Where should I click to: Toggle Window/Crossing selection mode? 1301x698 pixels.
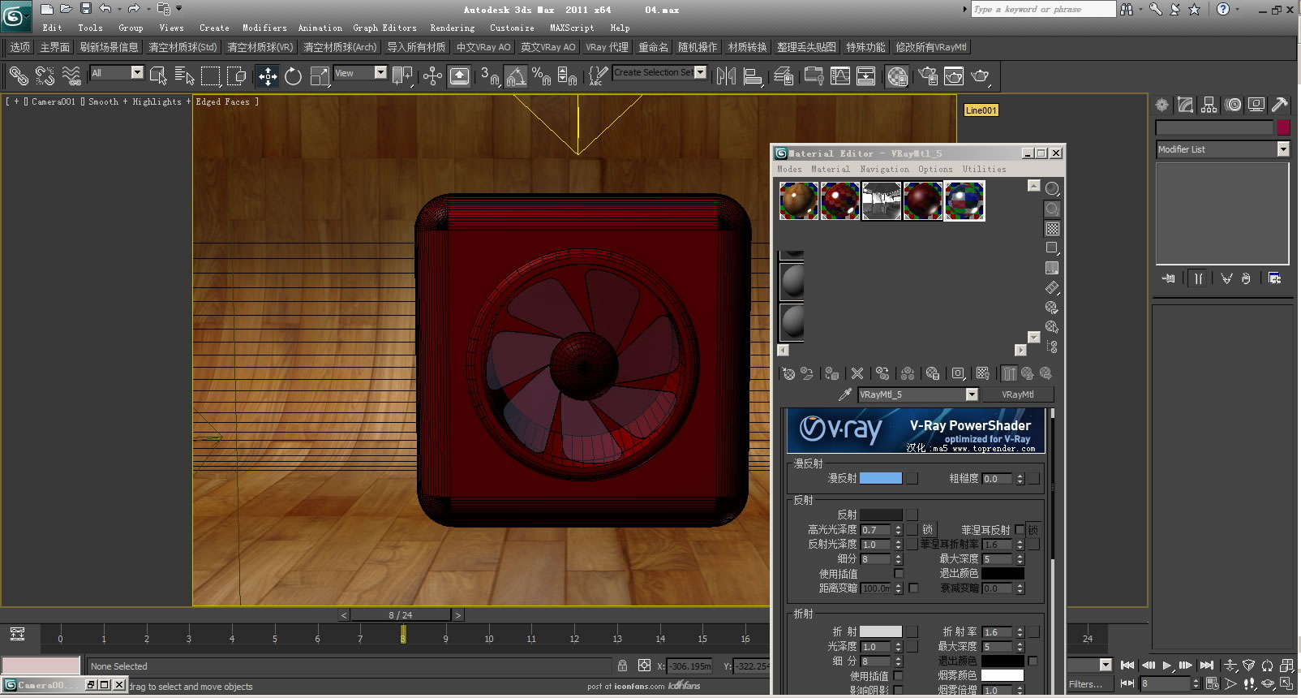[237, 76]
